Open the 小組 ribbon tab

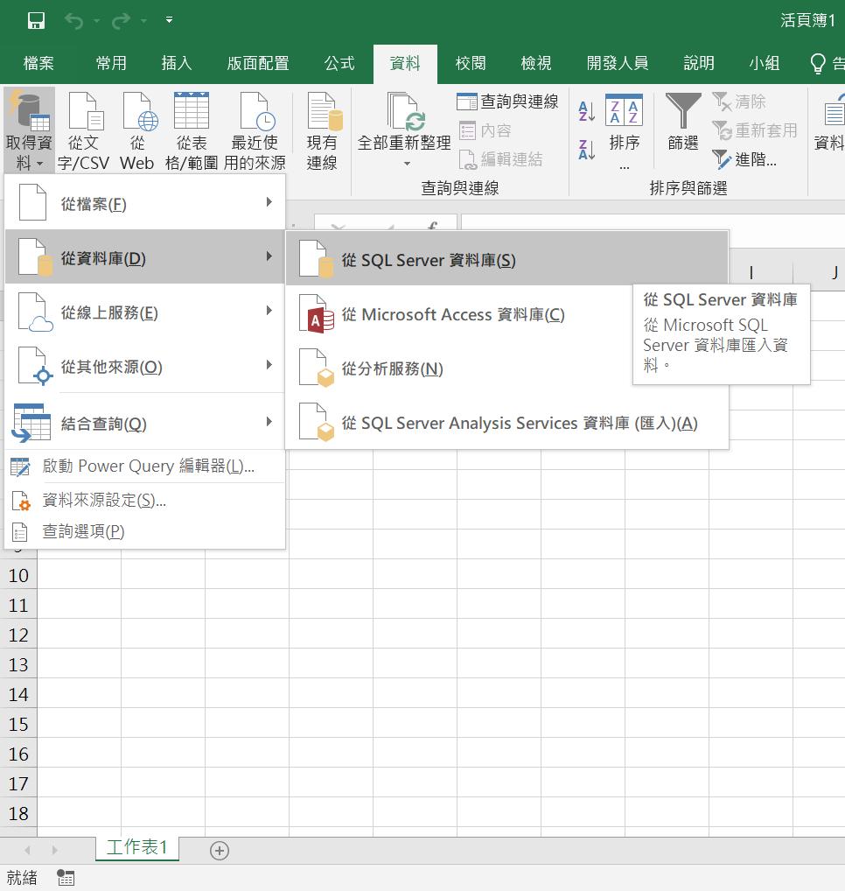(765, 63)
